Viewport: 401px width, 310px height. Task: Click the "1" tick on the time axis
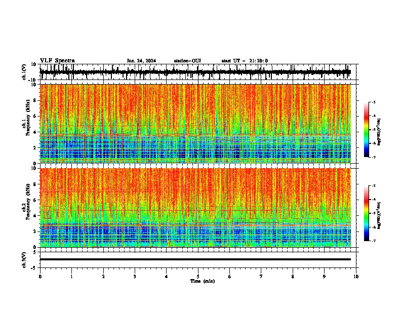point(71,277)
